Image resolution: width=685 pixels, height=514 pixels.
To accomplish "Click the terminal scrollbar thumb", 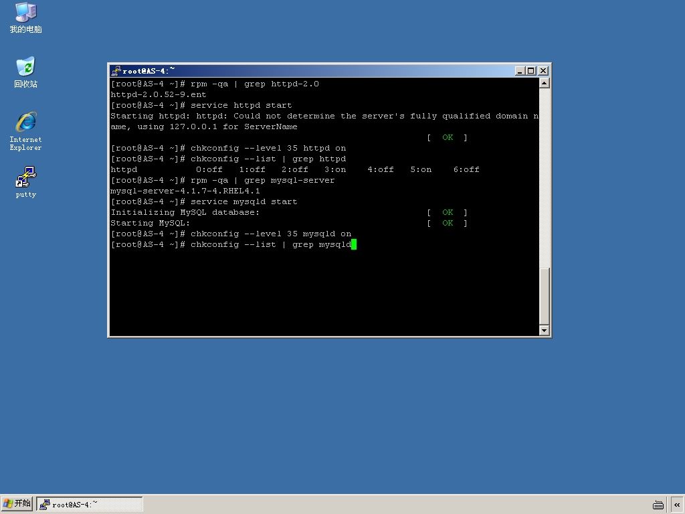I will [545, 296].
